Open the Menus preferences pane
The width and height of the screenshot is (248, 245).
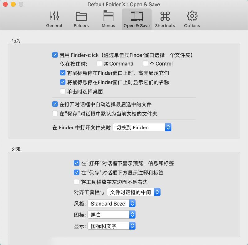click(x=108, y=19)
